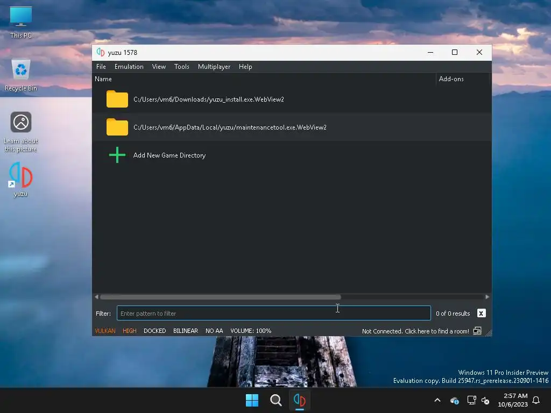Select the Recycle Bin desktop icon
The height and width of the screenshot is (413, 551).
click(21, 75)
